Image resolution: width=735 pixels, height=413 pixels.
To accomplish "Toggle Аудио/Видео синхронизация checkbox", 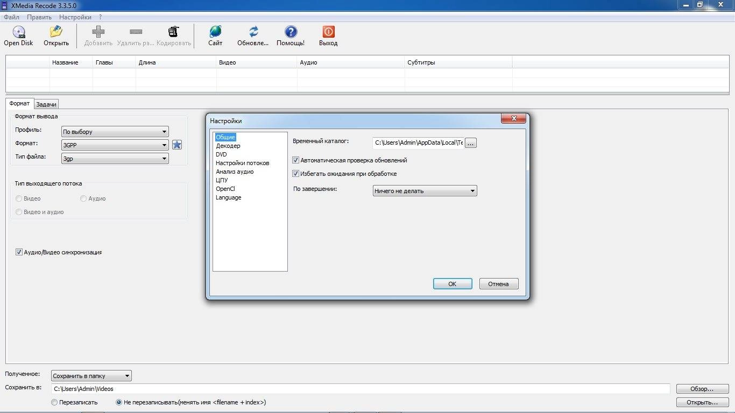I will coord(19,252).
